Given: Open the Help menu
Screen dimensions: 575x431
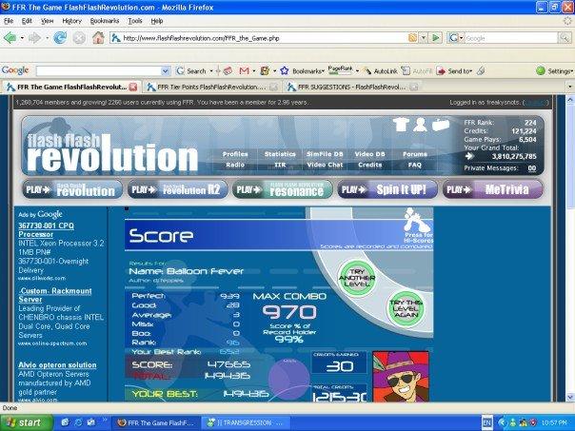Looking at the screenshot, I should click(x=157, y=21).
